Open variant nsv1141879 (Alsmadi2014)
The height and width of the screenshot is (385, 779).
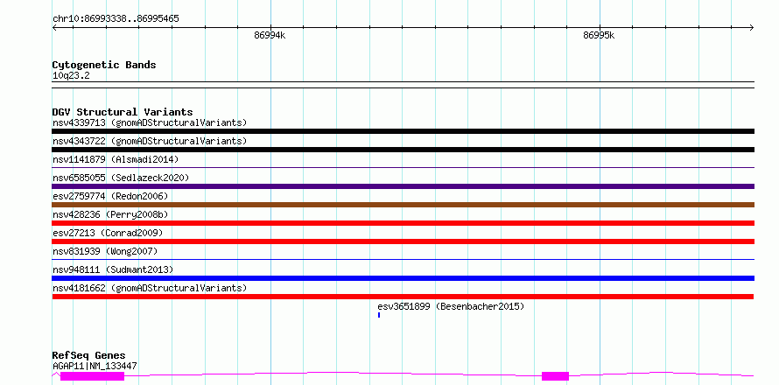[116, 159]
